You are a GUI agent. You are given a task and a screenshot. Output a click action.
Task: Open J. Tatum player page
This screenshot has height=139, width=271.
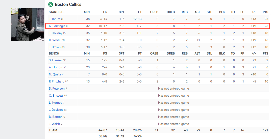pyautogui.click(x=55, y=19)
